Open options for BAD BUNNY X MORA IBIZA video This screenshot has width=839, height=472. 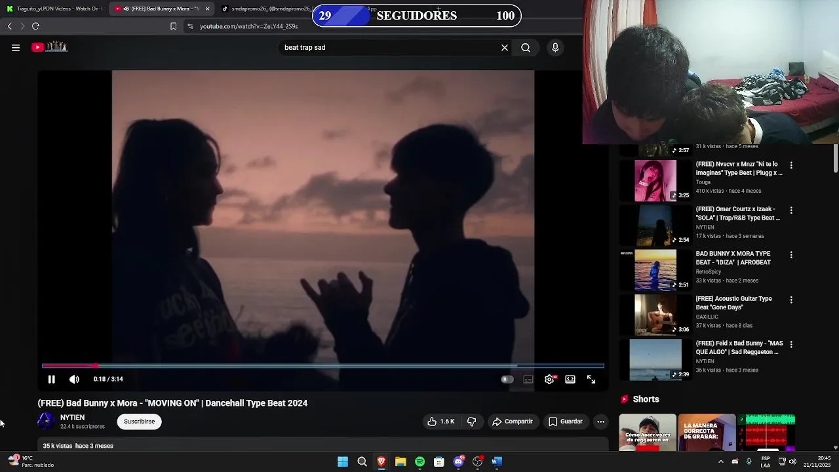[x=791, y=255]
